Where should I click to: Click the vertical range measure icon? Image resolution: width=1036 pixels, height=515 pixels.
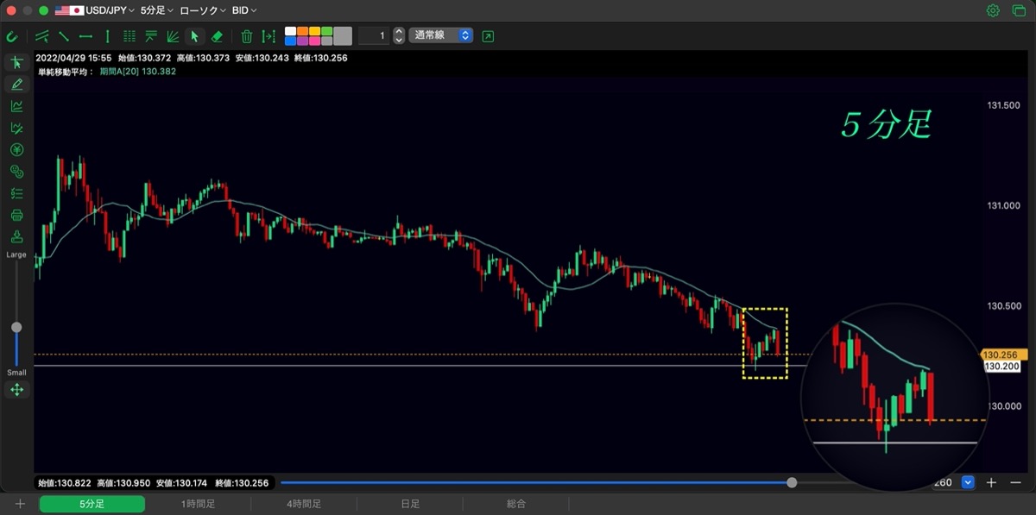tap(268, 36)
